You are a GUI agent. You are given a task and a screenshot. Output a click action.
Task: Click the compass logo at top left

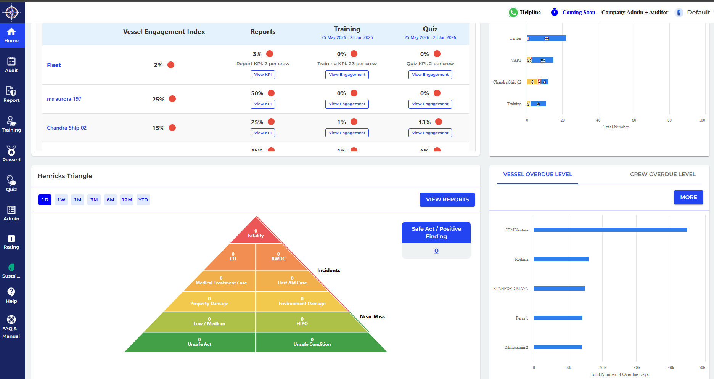coord(12,13)
